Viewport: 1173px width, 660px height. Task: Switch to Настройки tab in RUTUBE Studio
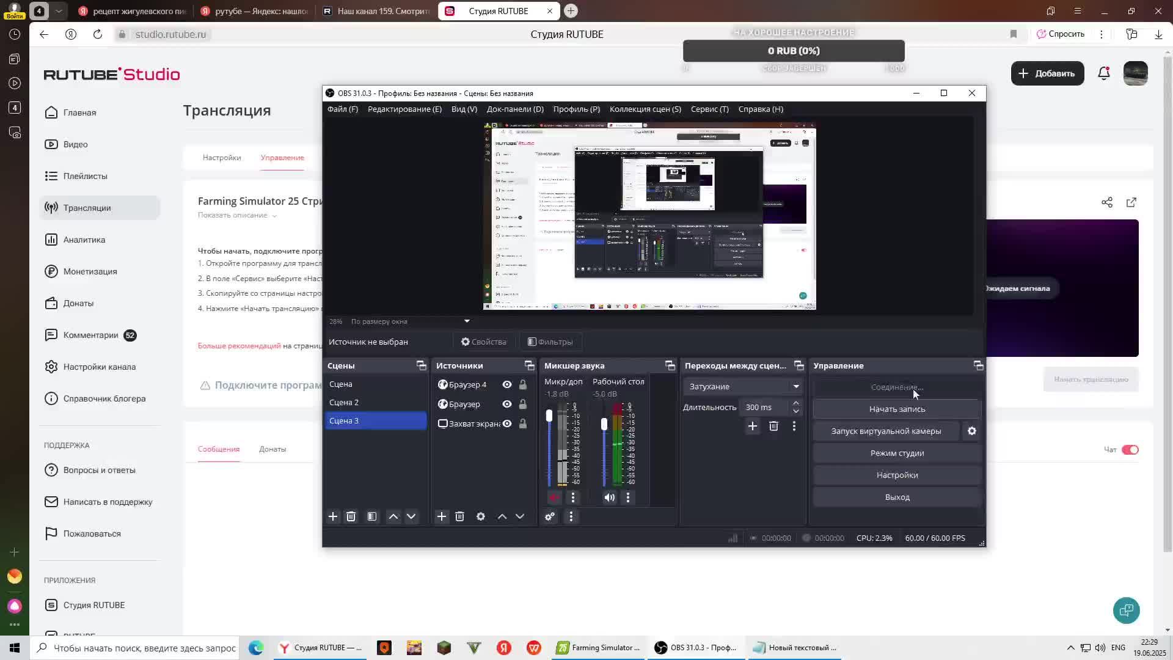point(222,158)
